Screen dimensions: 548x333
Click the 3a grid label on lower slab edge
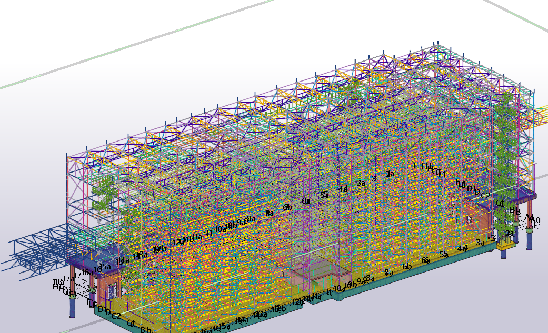point(480,243)
